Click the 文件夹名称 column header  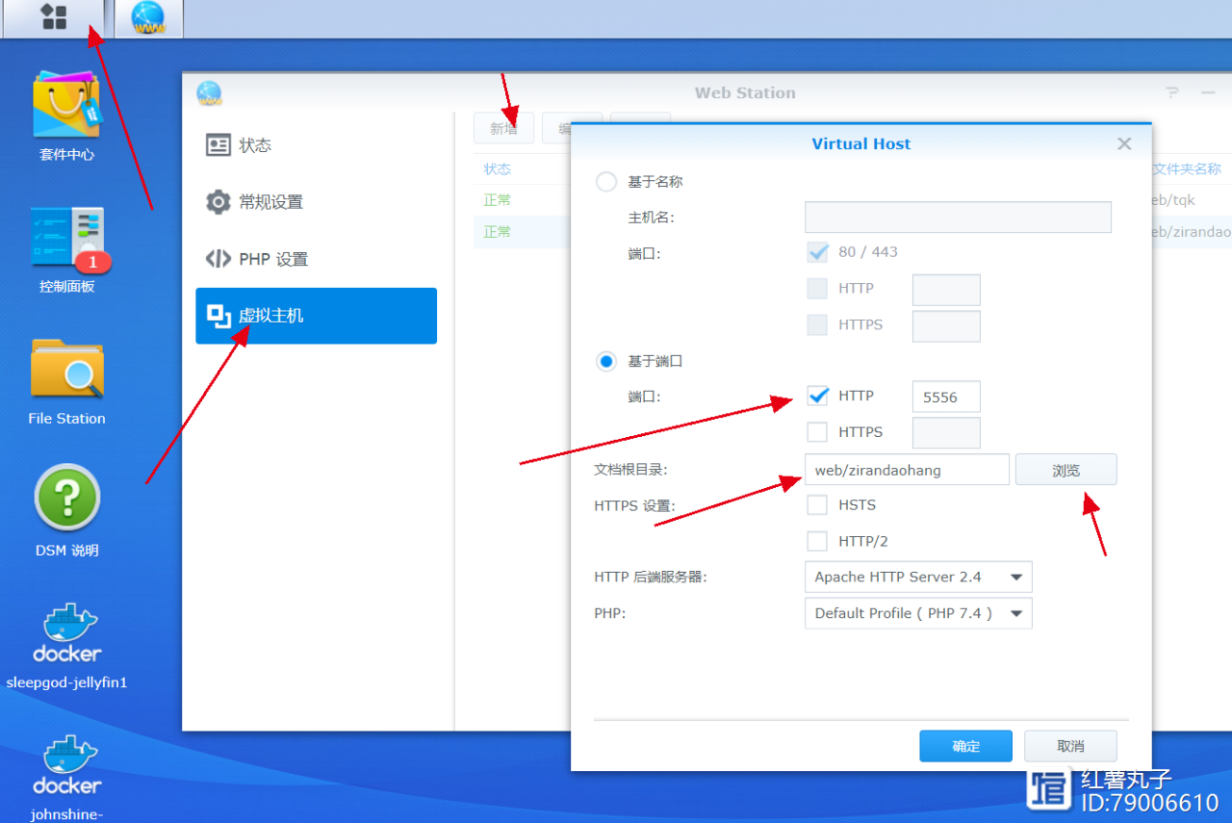point(1187,169)
